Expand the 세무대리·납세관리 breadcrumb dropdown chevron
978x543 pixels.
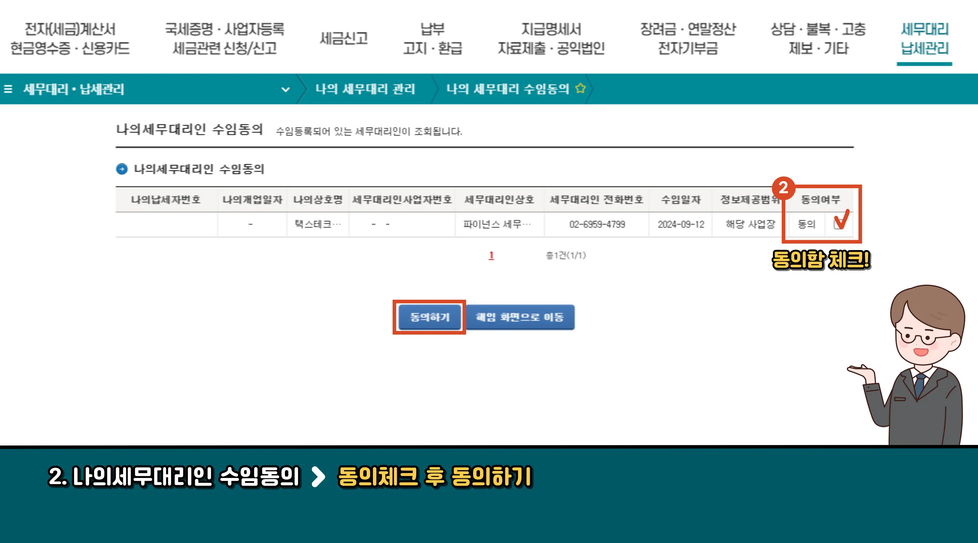(285, 90)
